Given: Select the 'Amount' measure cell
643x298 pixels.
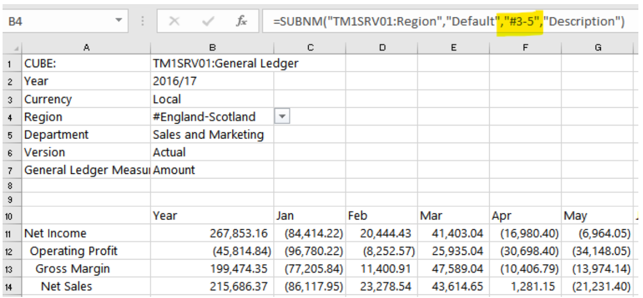Looking at the screenshot, I should click(212, 170).
